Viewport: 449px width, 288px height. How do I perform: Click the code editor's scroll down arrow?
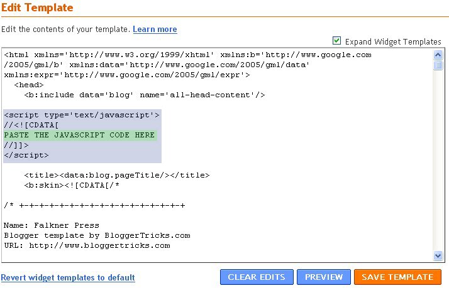438,255
